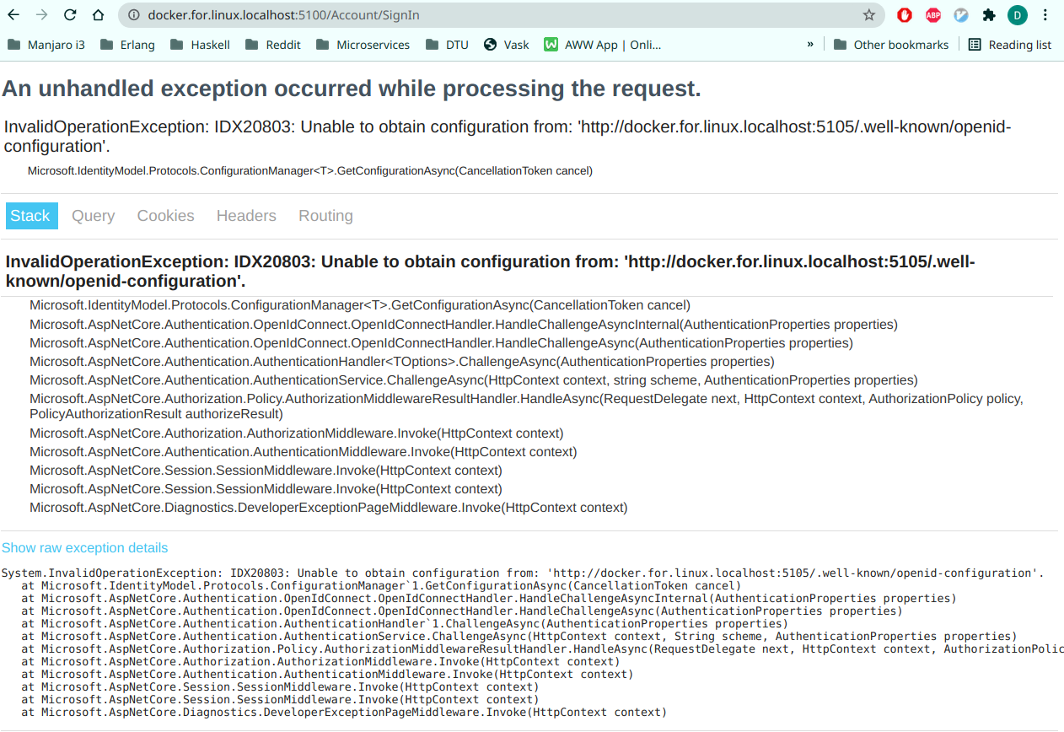Open the DTU bookmark folder
The width and height of the screenshot is (1064, 732).
(447, 45)
